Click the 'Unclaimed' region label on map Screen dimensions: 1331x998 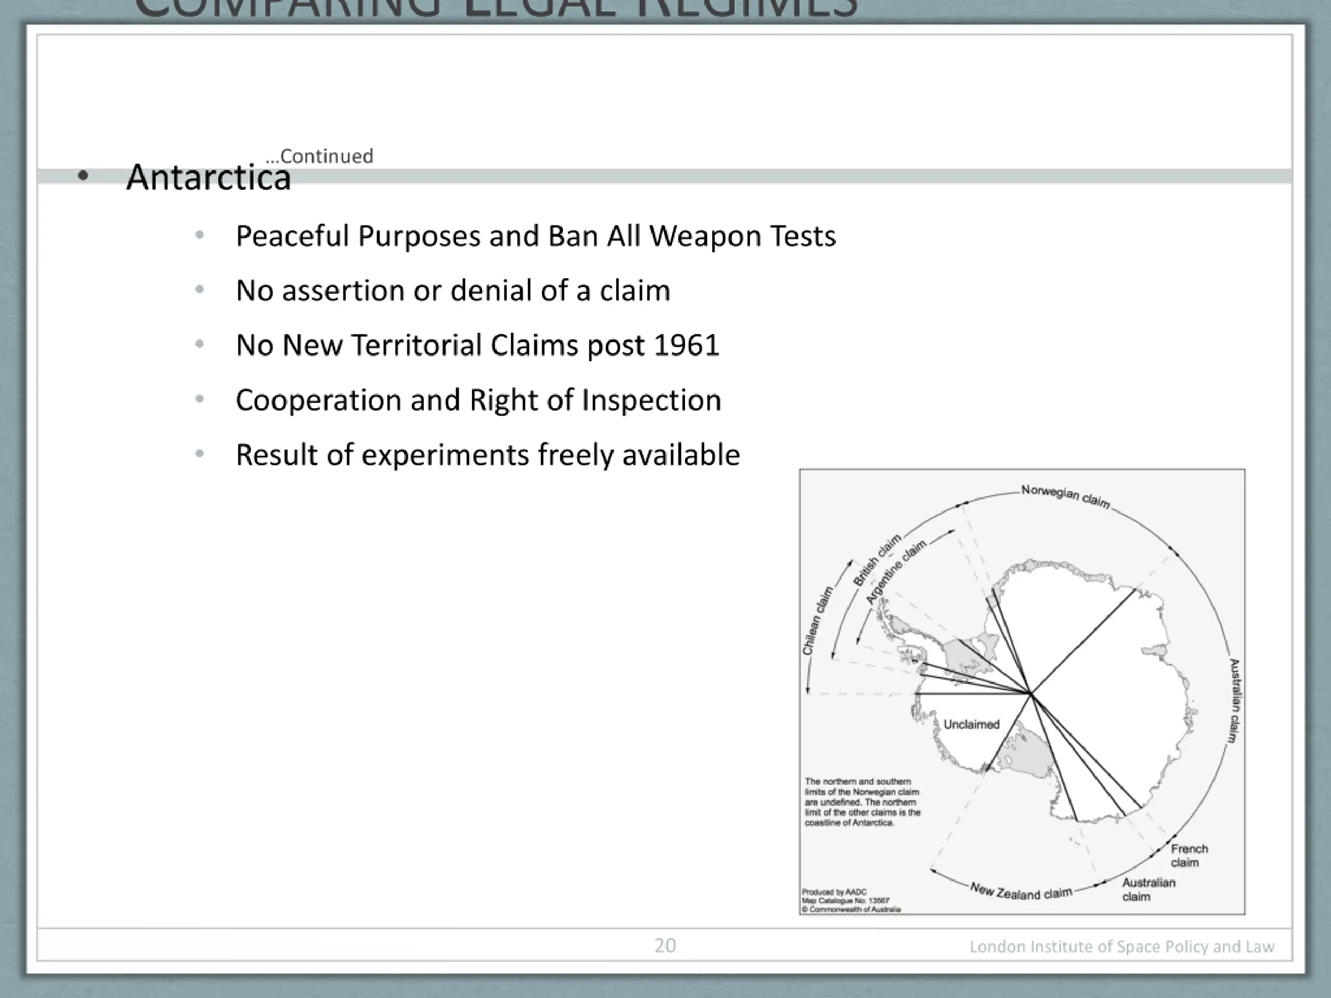(x=971, y=724)
